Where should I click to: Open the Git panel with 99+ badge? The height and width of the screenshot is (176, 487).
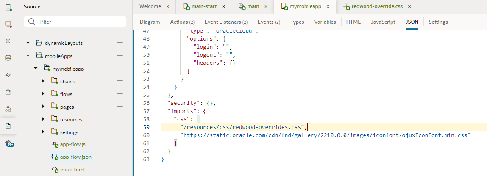click(9, 143)
